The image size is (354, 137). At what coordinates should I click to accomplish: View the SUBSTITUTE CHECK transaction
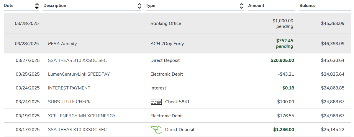click(69, 102)
